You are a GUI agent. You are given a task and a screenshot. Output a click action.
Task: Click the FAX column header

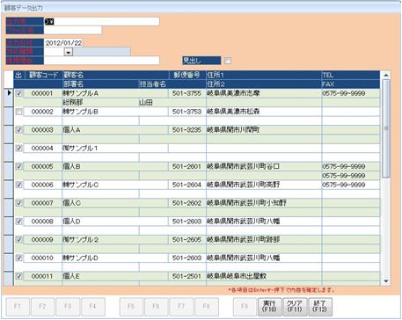(351, 84)
